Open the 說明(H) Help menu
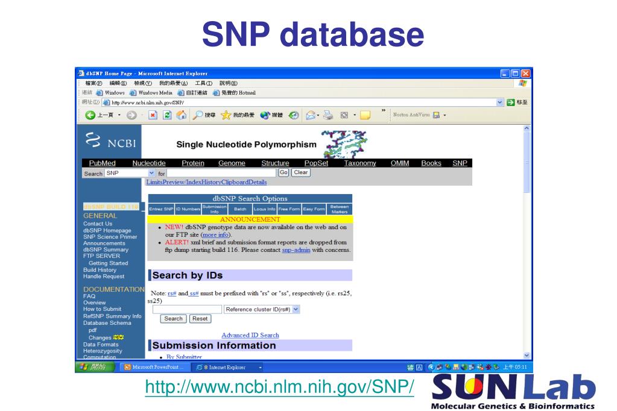Viewport: 617px width, 411px height. pyautogui.click(x=228, y=83)
